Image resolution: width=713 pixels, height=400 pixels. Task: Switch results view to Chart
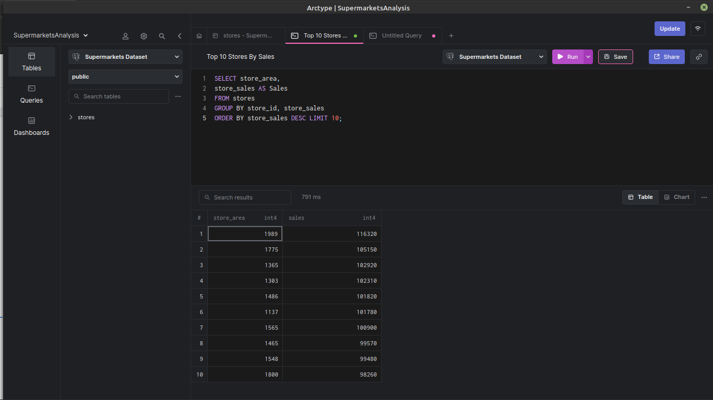pyautogui.click(x=676, y=197)
